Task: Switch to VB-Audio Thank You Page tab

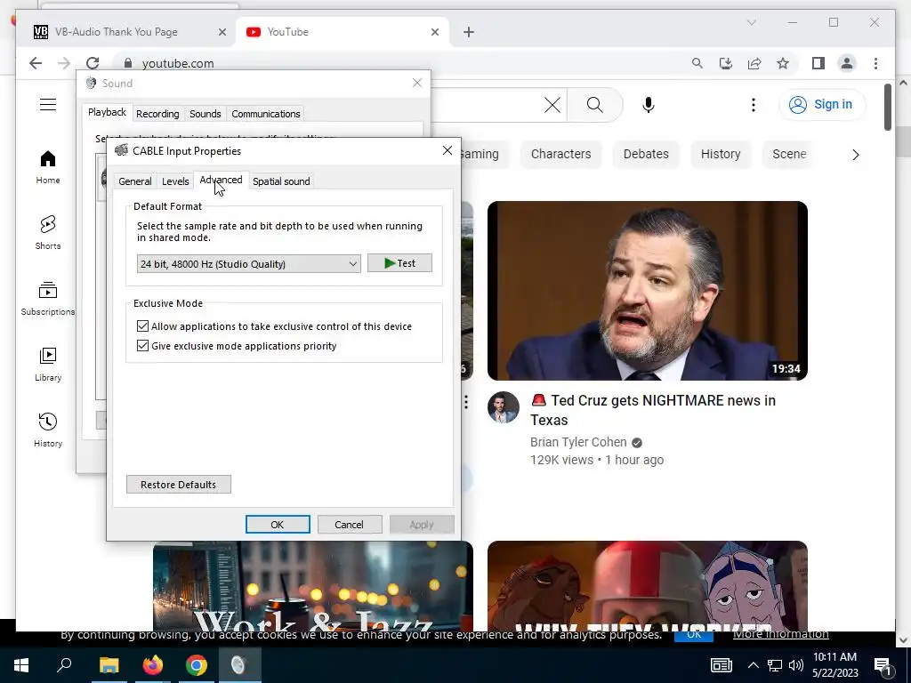Action: (117, 32)
